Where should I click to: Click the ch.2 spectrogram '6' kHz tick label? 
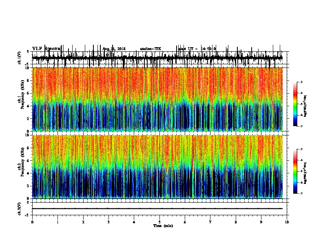point(29,161)
